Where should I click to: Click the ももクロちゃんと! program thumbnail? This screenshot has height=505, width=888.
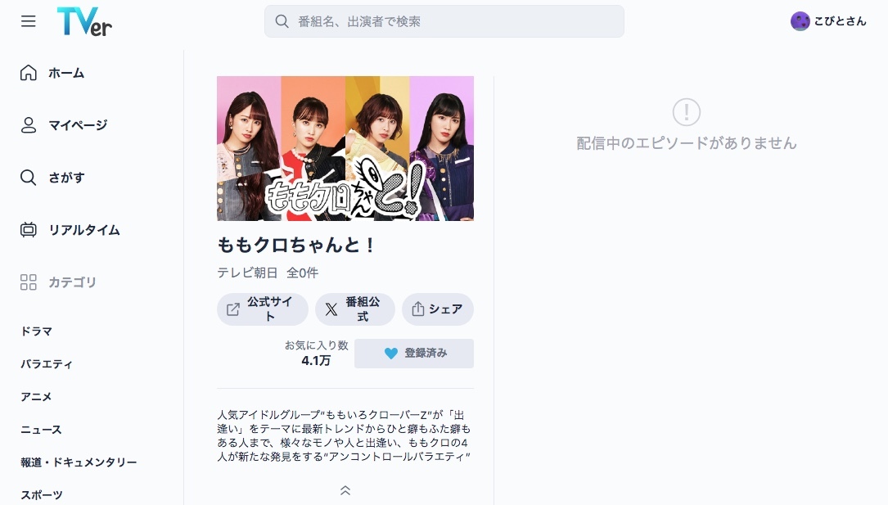tap(345, 148)
